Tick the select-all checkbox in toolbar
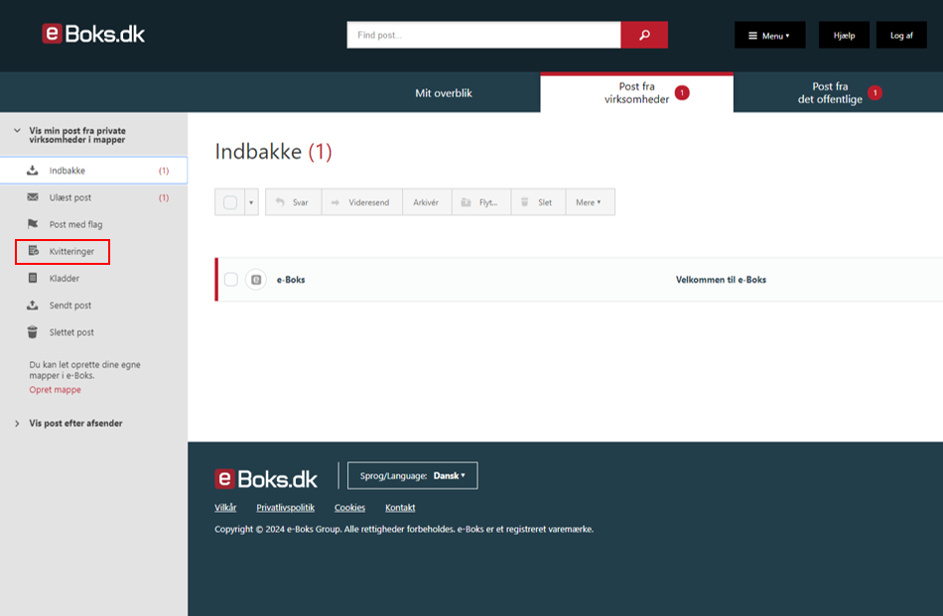The width and height of the screenshot is (943, 616). (x=230, y=202)
